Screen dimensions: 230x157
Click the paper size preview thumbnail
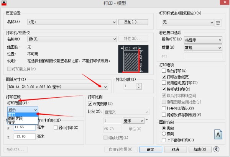131,59
